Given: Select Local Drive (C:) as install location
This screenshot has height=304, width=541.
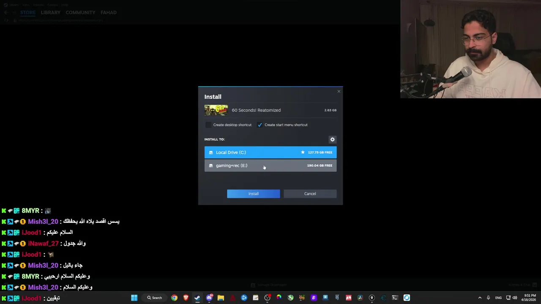Looking at the screenshot, I should (x=270, y=152).
